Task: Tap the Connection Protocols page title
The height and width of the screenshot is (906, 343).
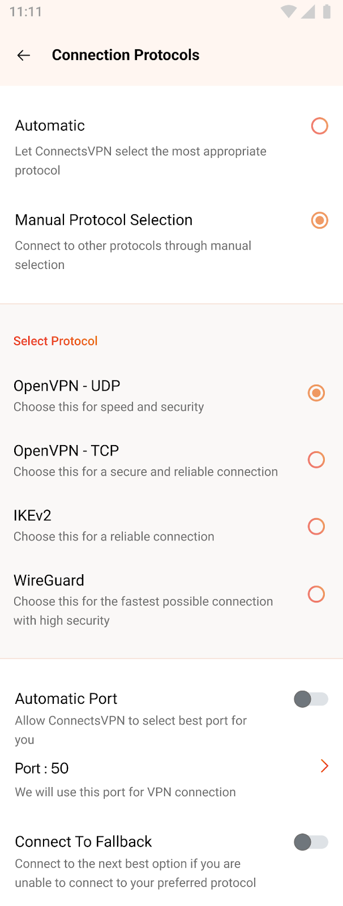Action: coord(126,55)
